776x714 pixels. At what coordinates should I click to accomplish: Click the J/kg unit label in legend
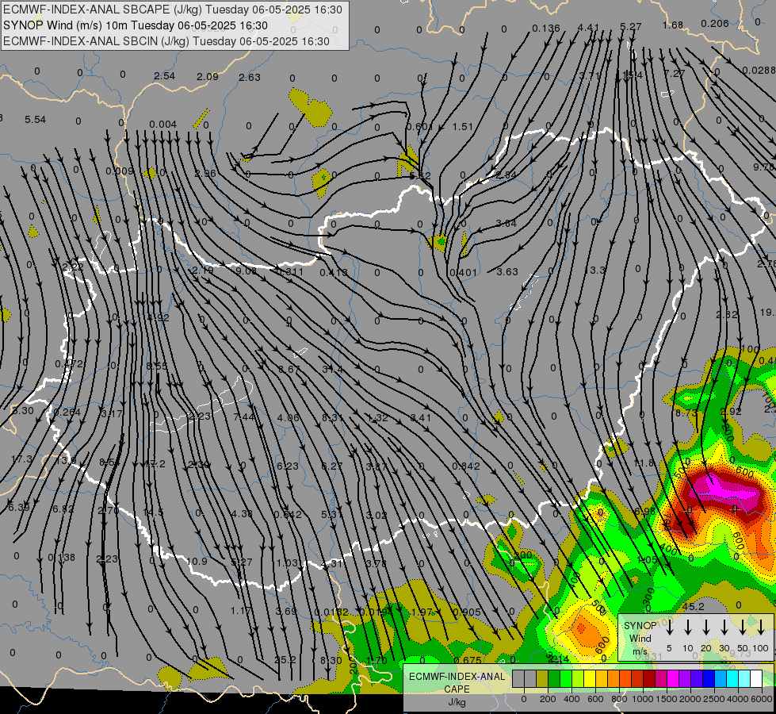(x=457, y=702)
